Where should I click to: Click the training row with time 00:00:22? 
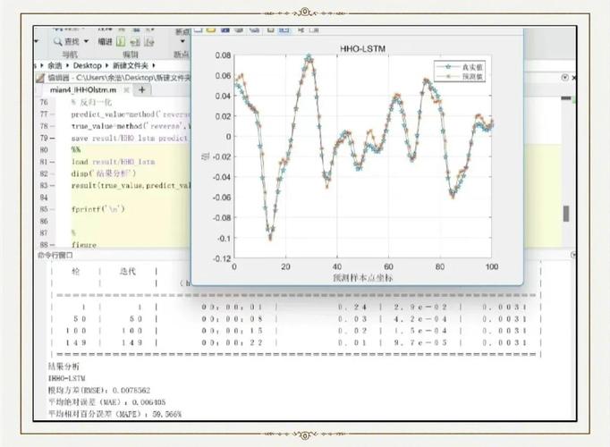(x=296, y=342)
